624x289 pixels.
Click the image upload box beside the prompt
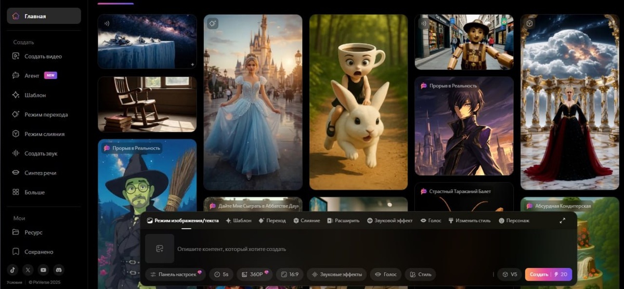click(160, 249)
